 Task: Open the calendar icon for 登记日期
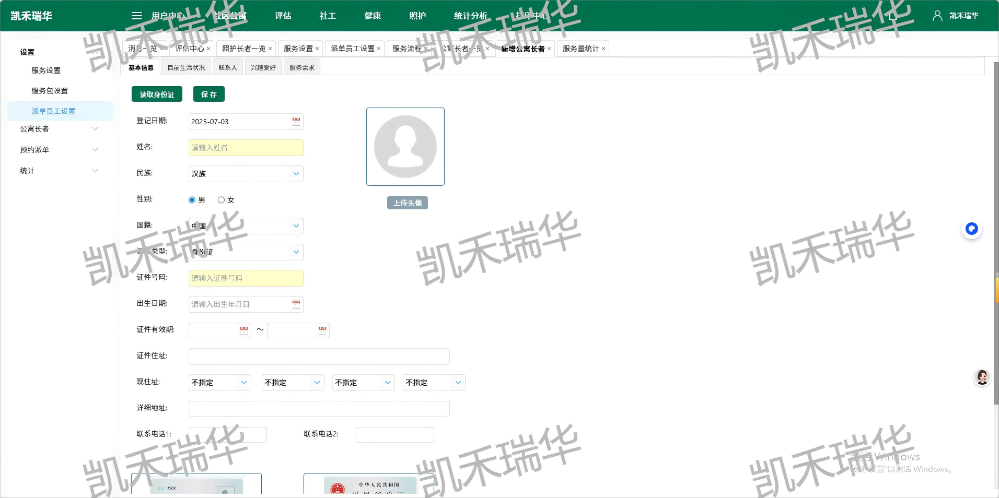(295, 122)
